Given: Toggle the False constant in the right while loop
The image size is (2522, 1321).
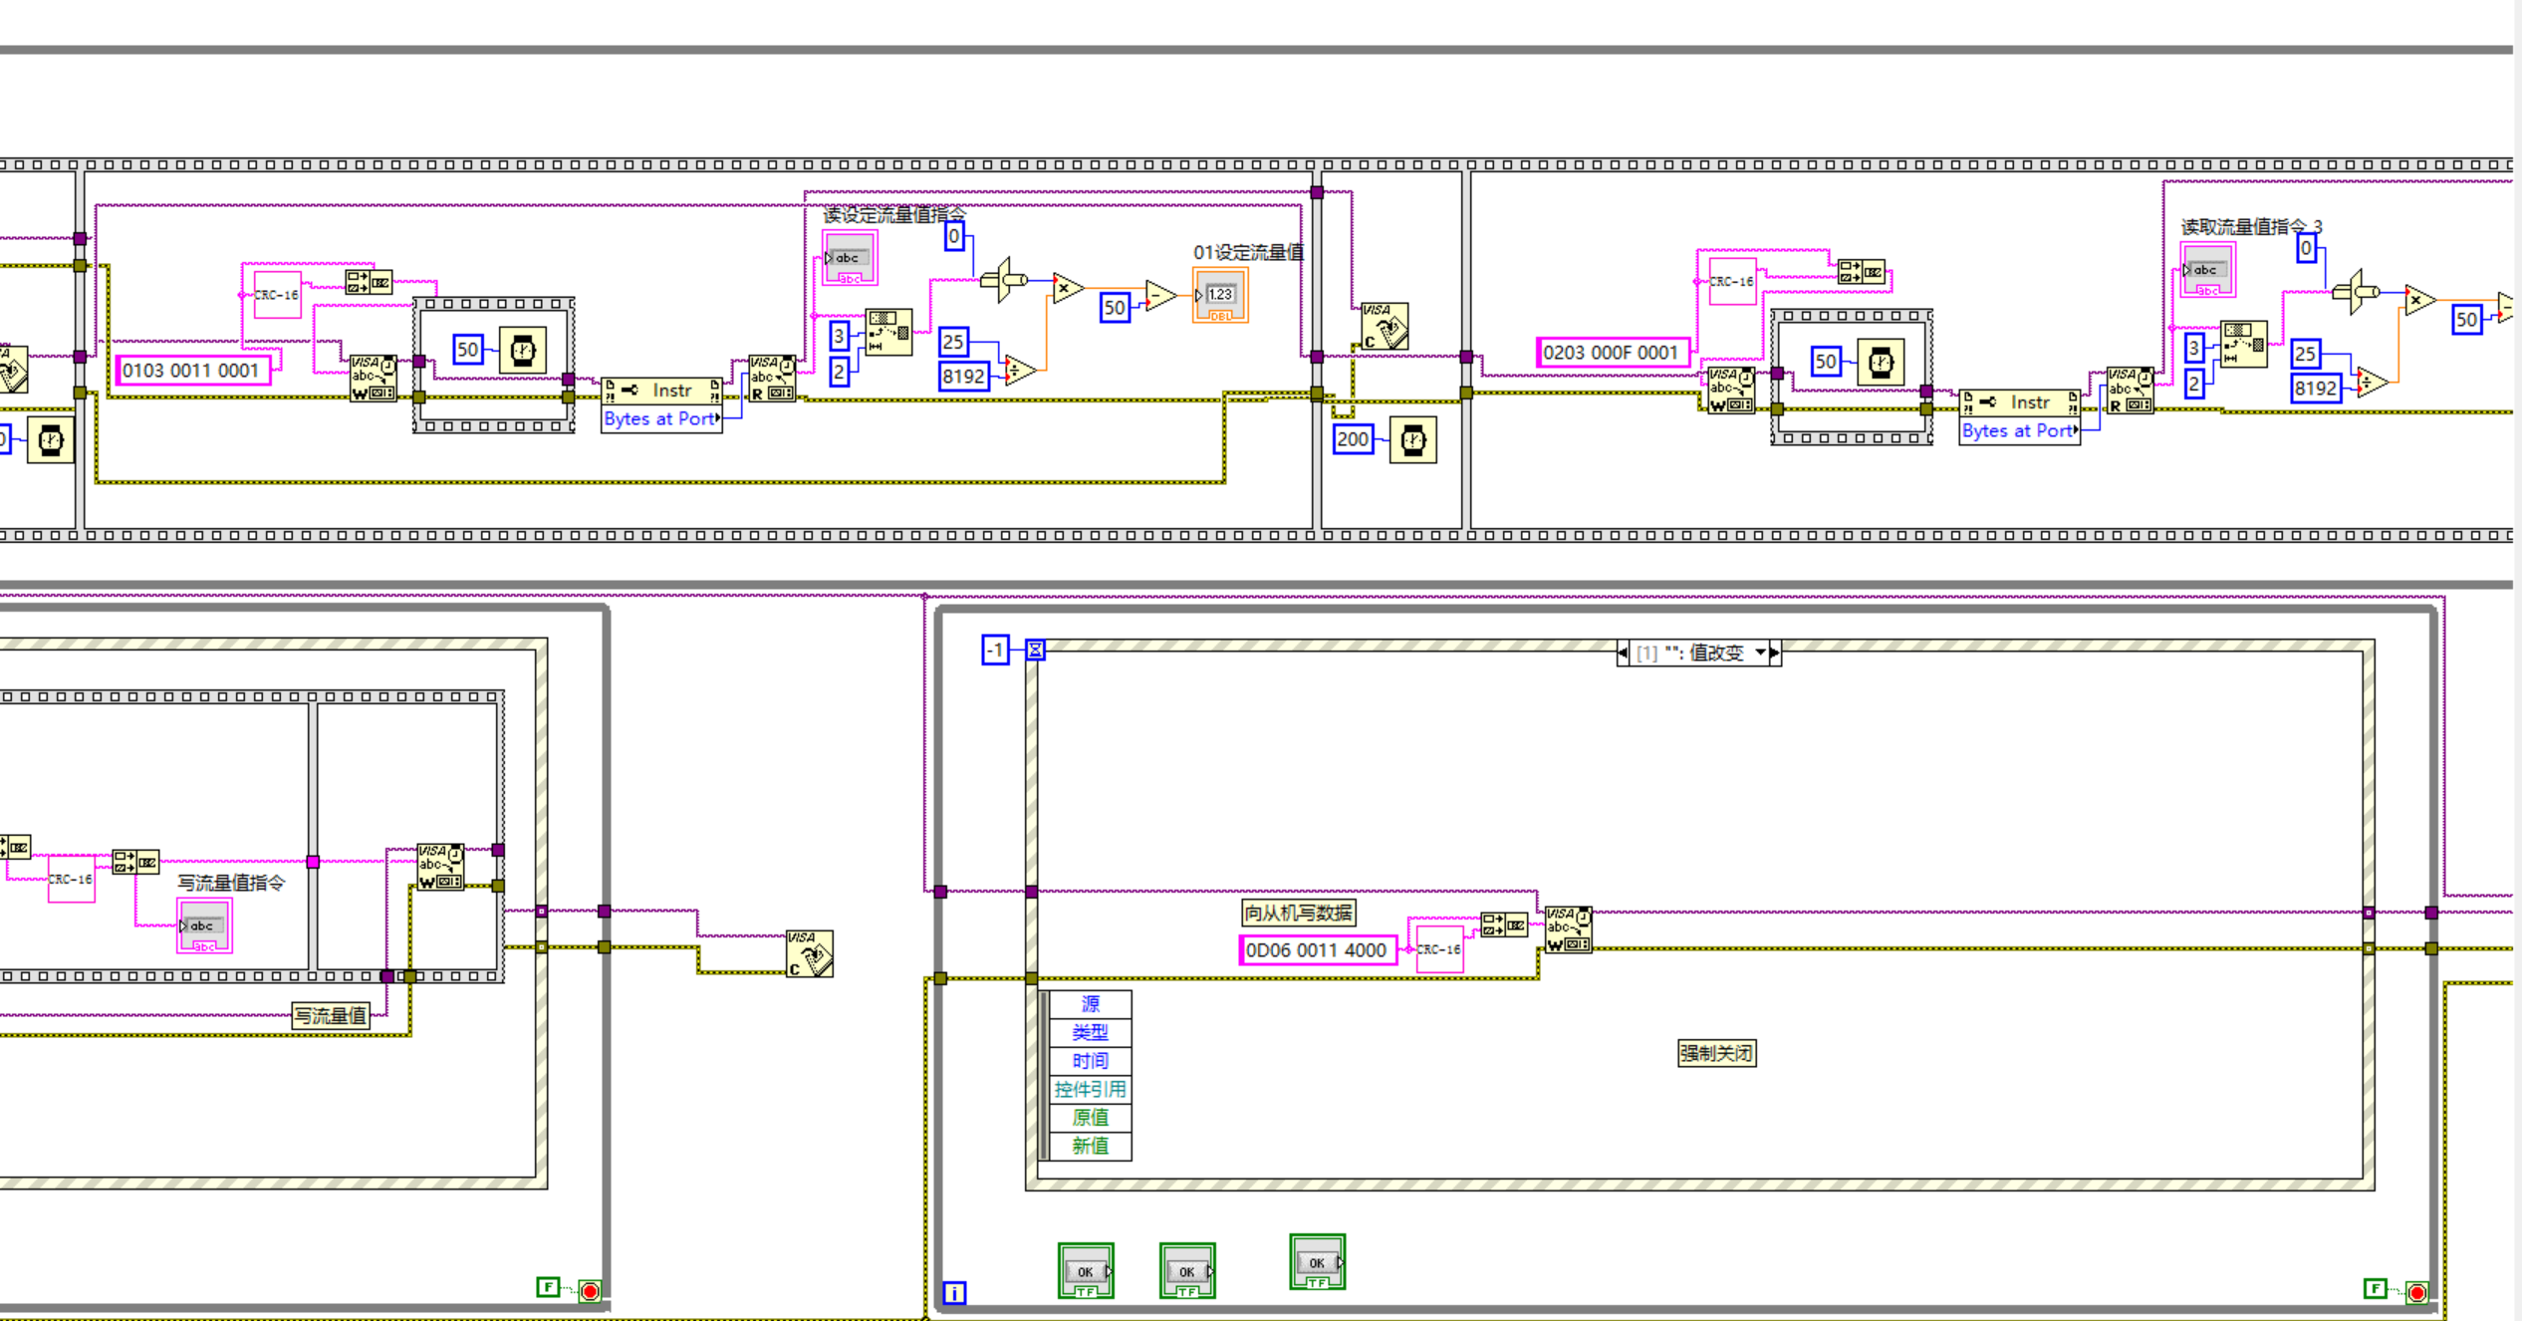Looking at the screenshot, I should pyautogui.click(x=2375, y=1289).
